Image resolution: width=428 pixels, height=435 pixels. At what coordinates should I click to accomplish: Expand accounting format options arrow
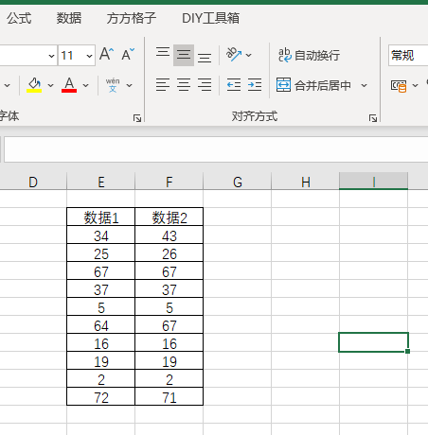[x=415, y=85]
